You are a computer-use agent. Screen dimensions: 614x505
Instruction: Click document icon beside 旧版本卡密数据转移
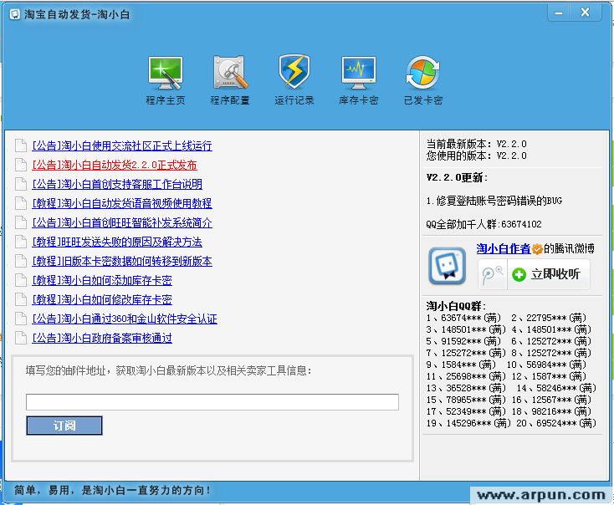(21, 261)
